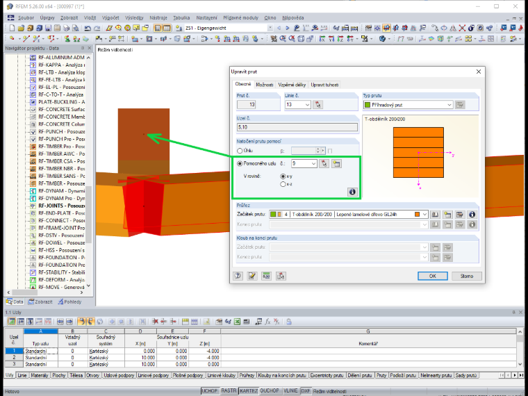Image resolution: width=528 pixels, height=396 pixels.
Task: Redo the action with the toolbar arrow
Action: pyautogui.click(x=97, y=28)
